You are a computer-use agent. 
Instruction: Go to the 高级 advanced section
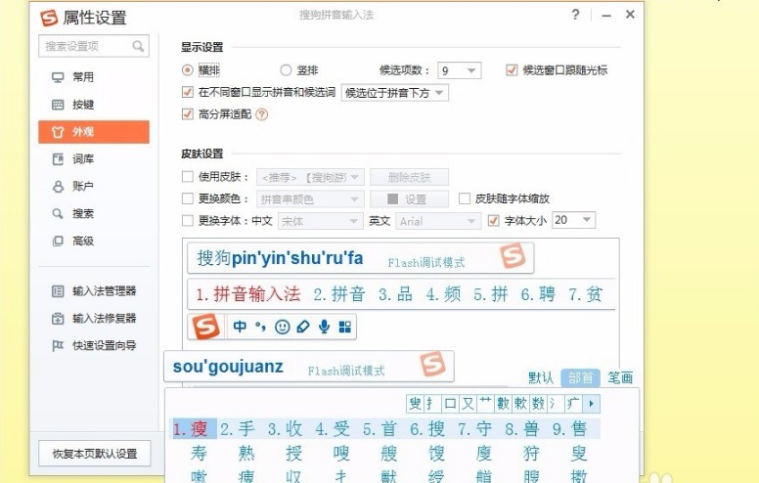(x=94, y=241)
